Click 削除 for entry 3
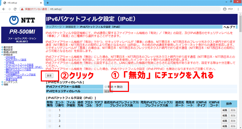 click(233, 121)
